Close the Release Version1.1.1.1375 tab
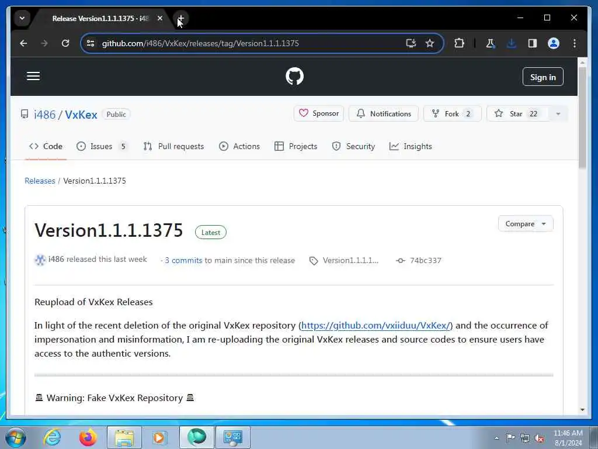Viewport: 598px width, 449px height. tap(160, 18)
